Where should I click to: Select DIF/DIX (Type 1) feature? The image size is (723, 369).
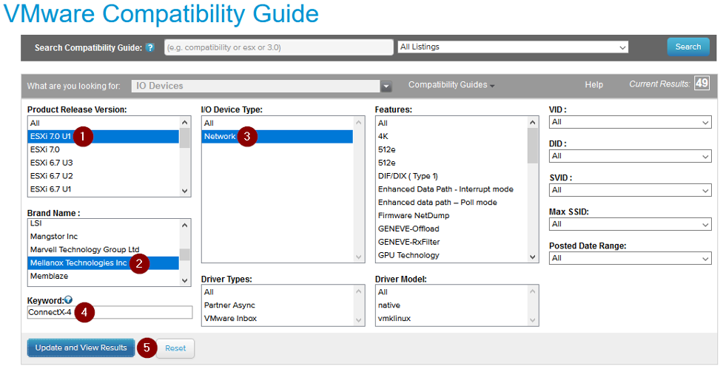click(451, 176)
